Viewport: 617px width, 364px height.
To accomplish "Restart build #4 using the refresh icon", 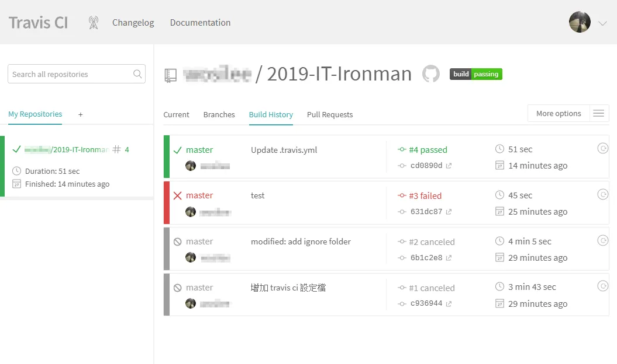I will pyautogui.click(x=602, y=149).
